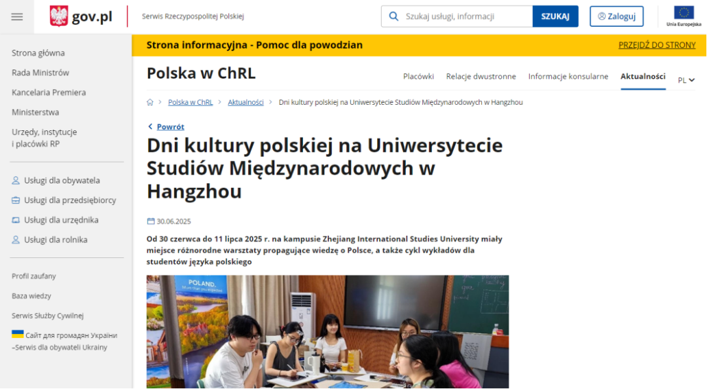Viewport: 707px width, 389px height.
Task: Open Informacje konsularne menu item
Action: tap(568, 77)
